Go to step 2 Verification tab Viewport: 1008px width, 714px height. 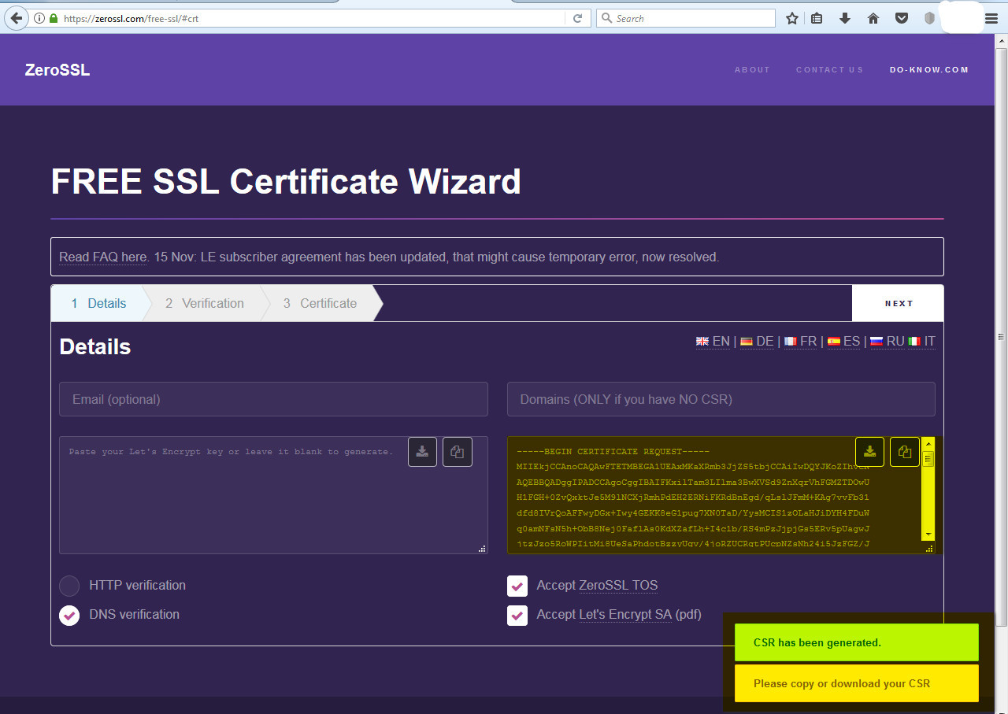click(205, 303)
